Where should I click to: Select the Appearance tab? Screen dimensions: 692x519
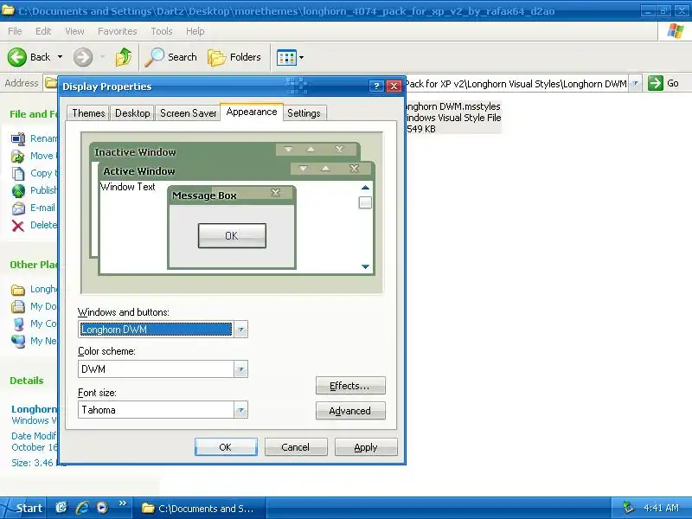click(x=252, y=112)
